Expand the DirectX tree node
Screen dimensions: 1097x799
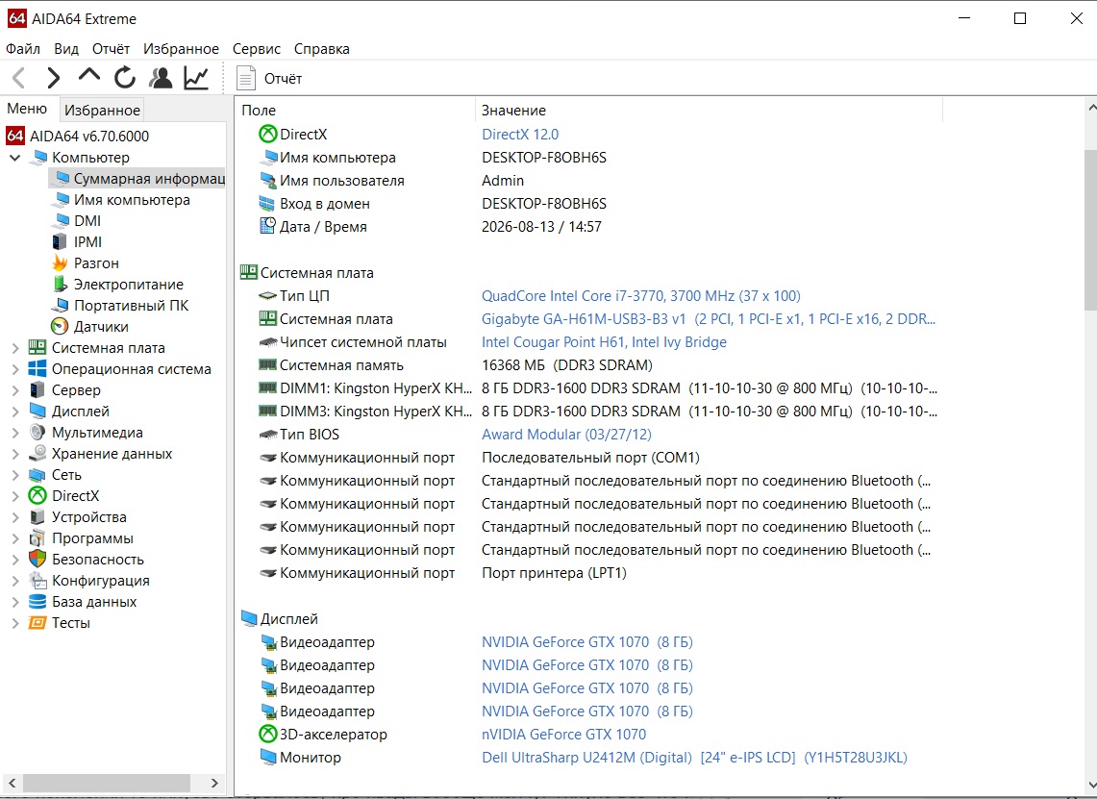pos(14,495)
